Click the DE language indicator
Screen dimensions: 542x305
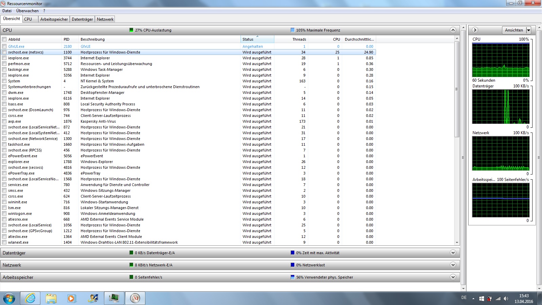(x=464, y=298)
